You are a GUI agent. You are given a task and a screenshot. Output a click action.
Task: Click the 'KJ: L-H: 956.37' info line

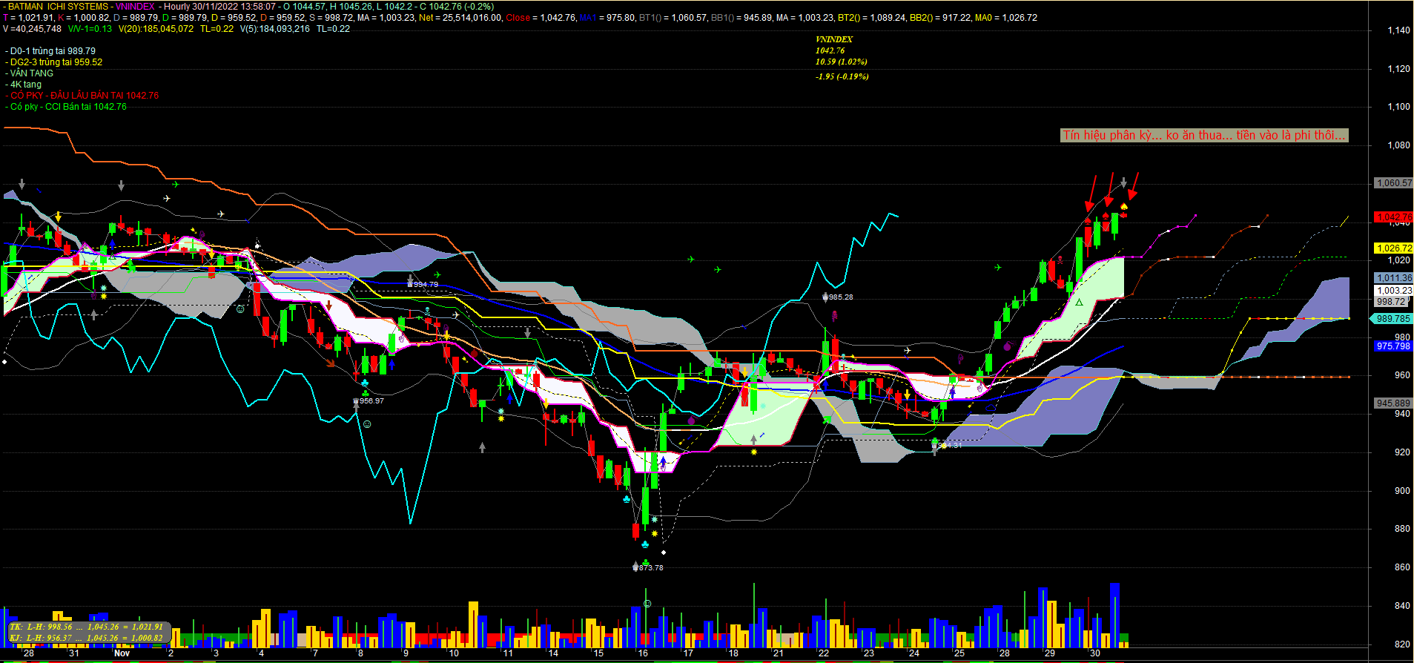86,638
